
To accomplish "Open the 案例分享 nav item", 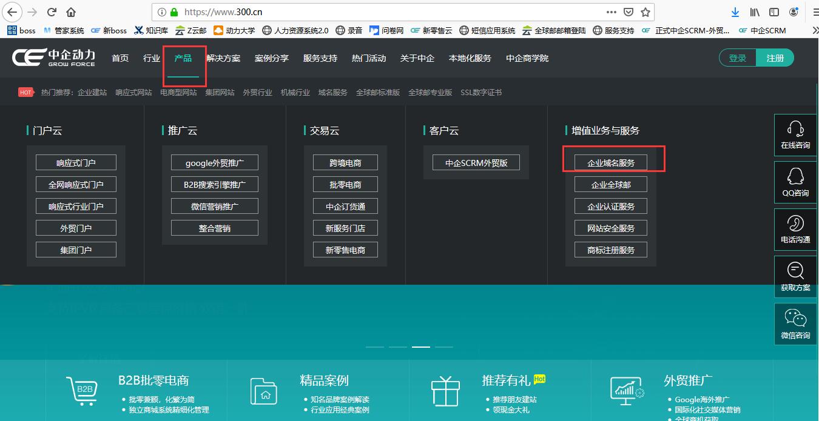I will (x=272, y=58).
